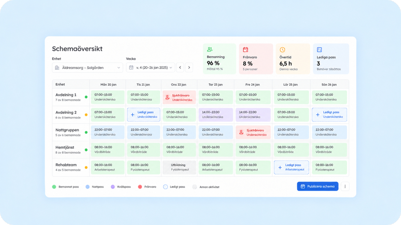Click sick-leave person icon in Nattgruppen Friday

point(241,132)
